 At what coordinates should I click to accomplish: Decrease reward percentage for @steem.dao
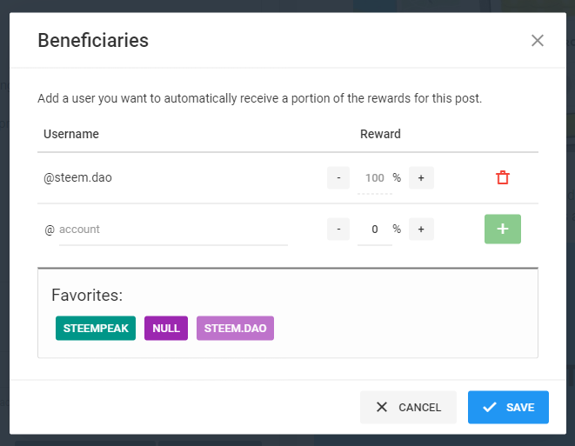[x=338, y=177]
